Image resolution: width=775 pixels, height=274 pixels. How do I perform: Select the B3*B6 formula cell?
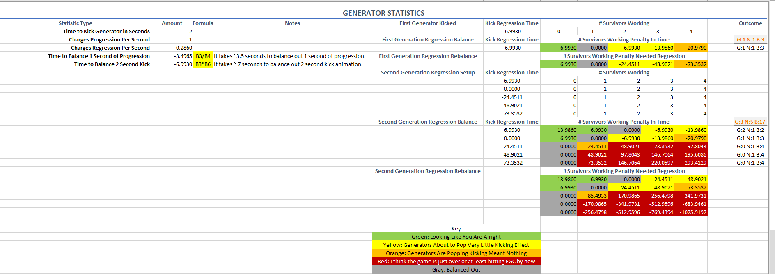pyautogui.click(x=203, y=64)
